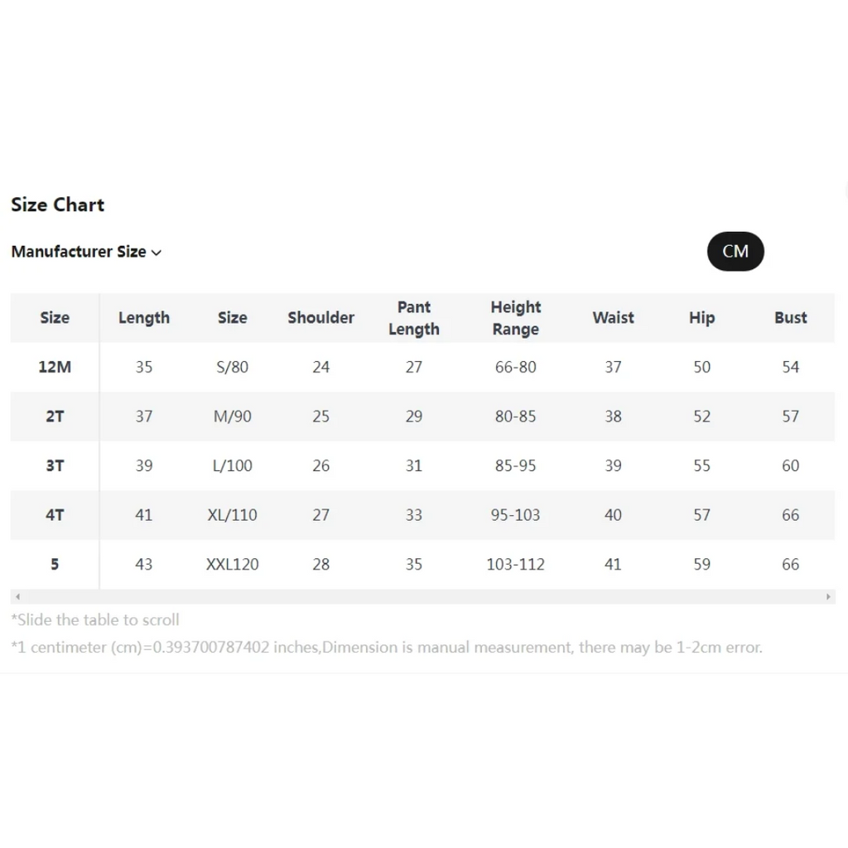Click the Shoulder column header

[x=320, y=318]
